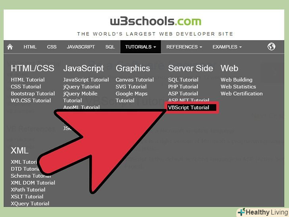Open XML DOM Tutorial link
Image resolution: width=289 pixels, height=217 pixels.
pos(33,183)
